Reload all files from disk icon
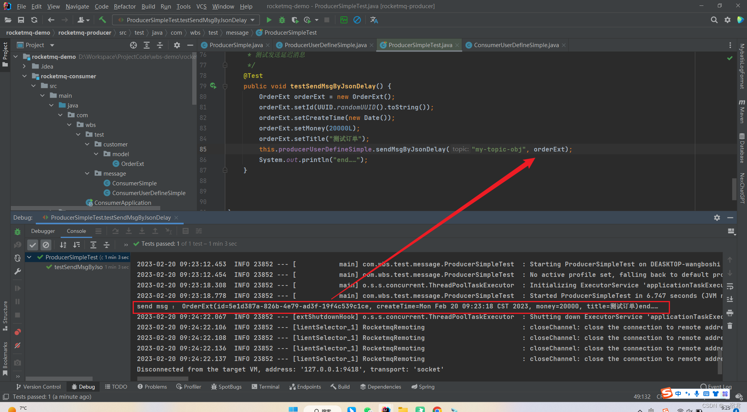The height and width of the screenshot is (412, 747). pyautogui.click(x=34, y=20)
